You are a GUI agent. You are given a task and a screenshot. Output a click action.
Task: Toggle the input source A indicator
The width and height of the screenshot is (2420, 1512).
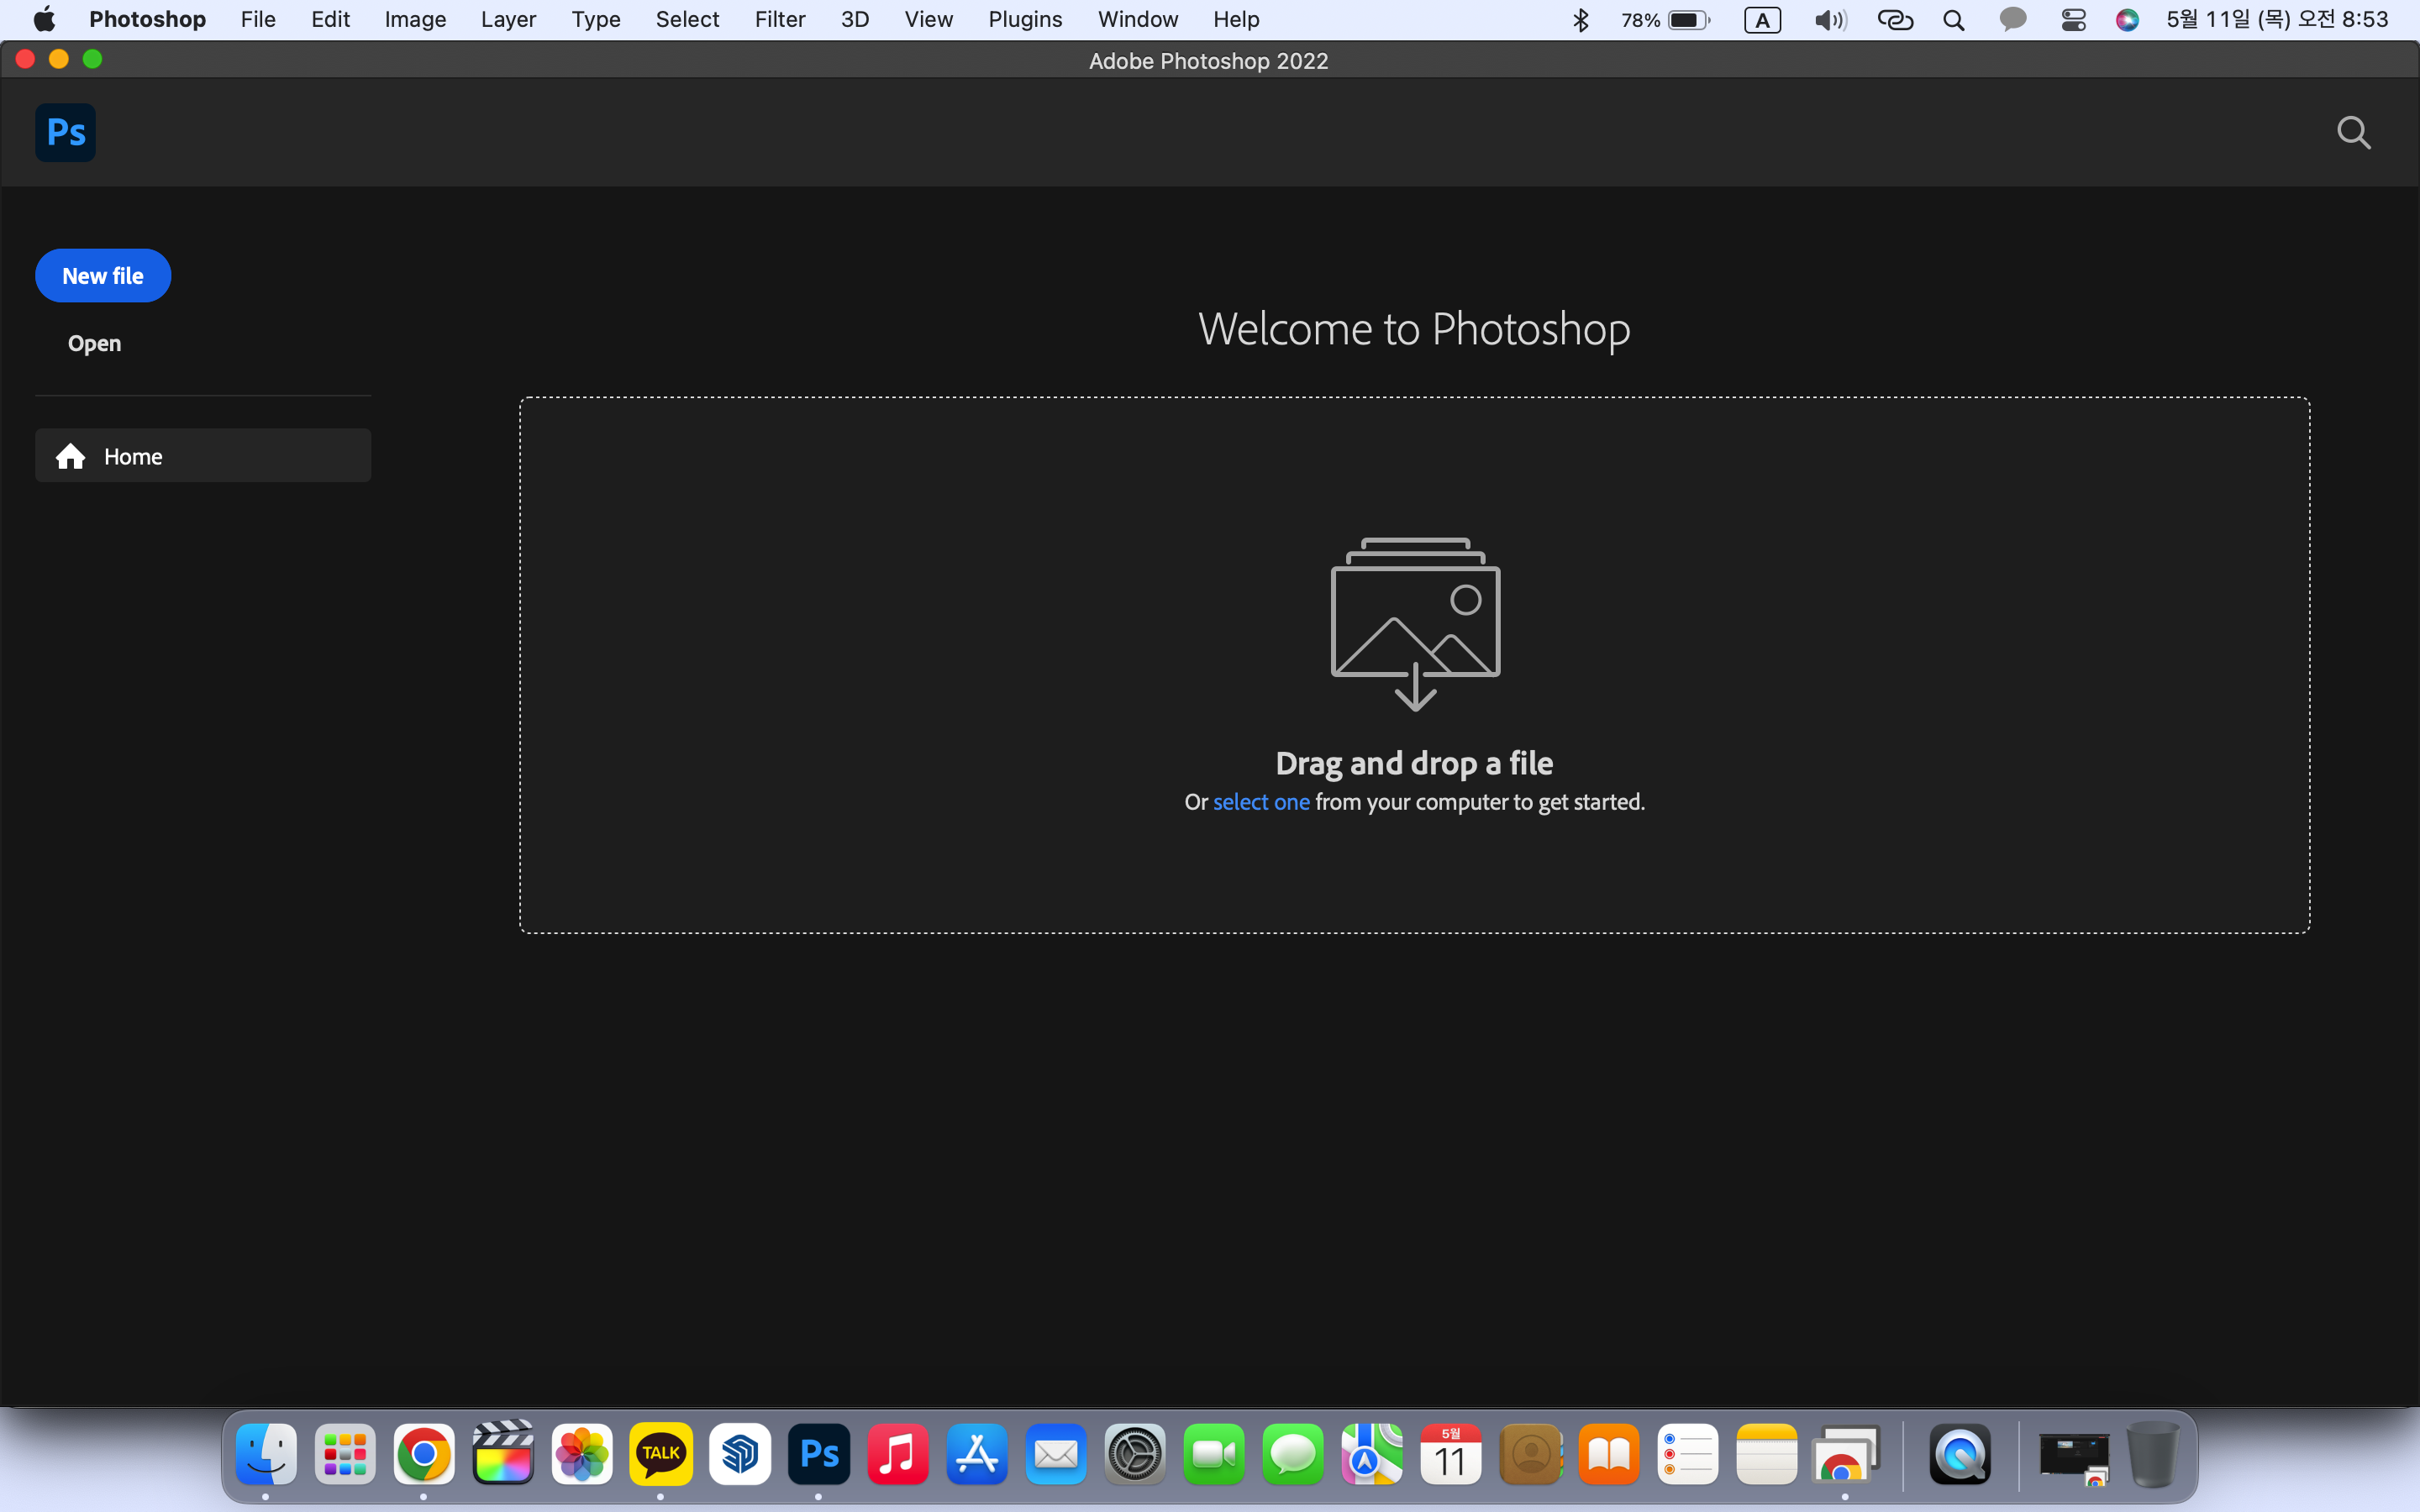click(1762, 20)
